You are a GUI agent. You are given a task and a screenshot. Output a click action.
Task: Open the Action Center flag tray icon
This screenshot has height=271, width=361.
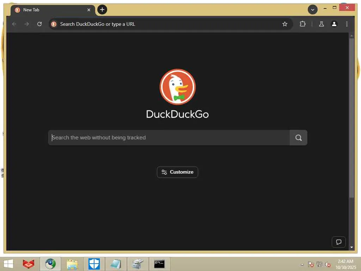coord(311,264)
